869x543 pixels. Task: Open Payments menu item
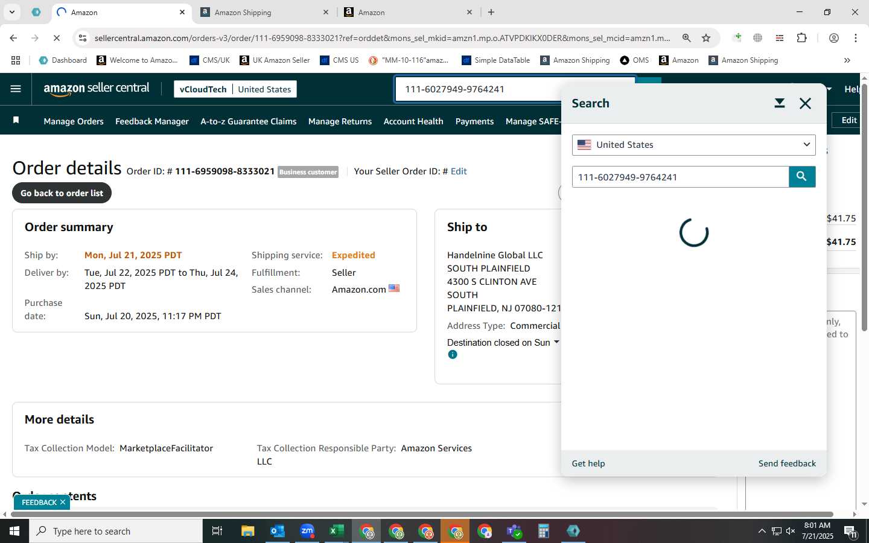(474, 121)
